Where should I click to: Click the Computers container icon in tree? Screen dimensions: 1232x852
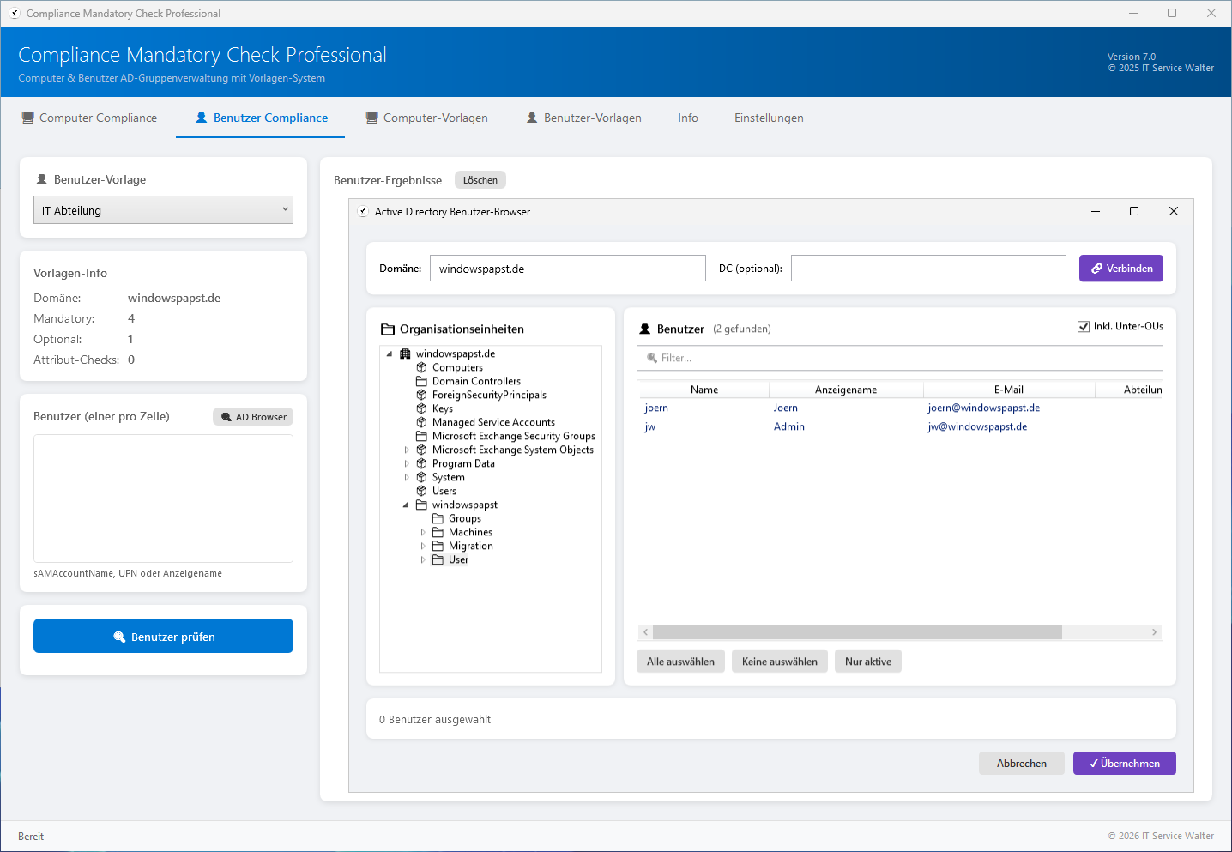tap(421, 367)
